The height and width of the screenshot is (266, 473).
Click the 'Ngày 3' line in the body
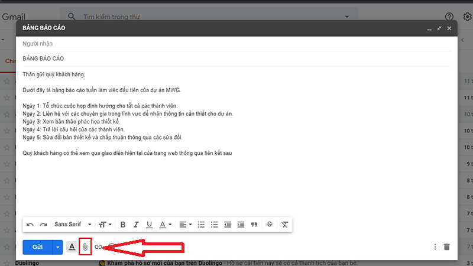72,122
